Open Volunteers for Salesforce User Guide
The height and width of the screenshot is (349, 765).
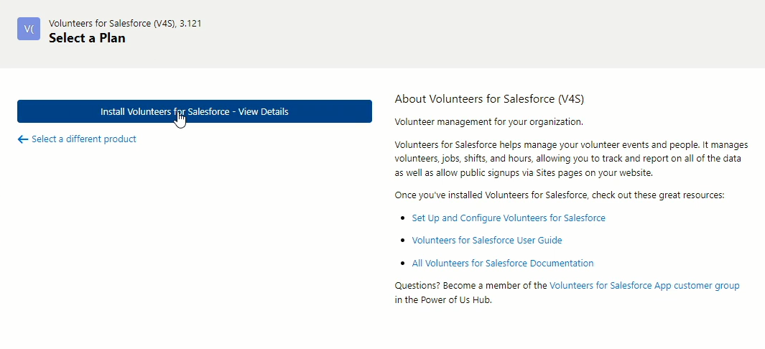487,241
